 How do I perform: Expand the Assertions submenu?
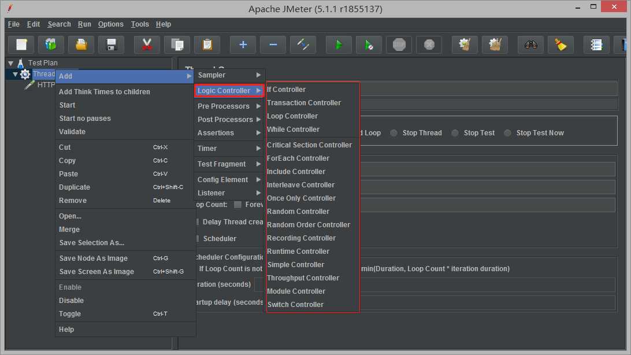pos(229,133)
